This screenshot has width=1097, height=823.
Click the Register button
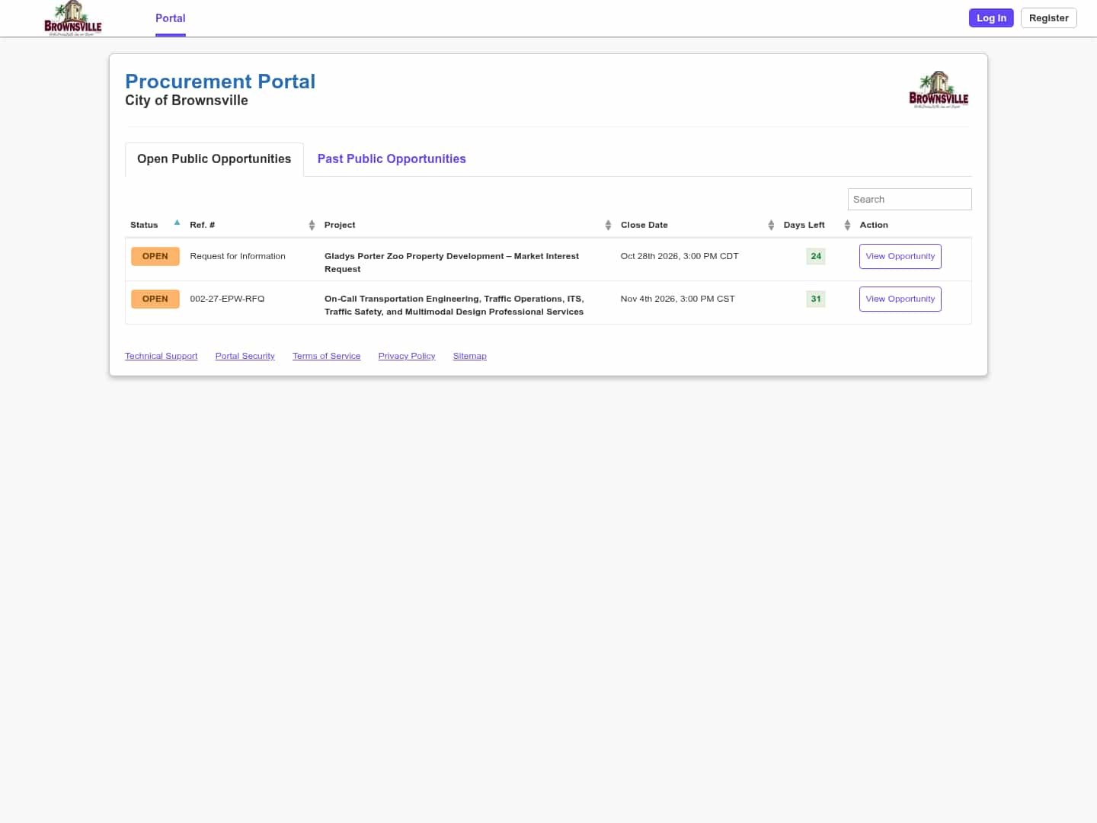(1048, 18)
